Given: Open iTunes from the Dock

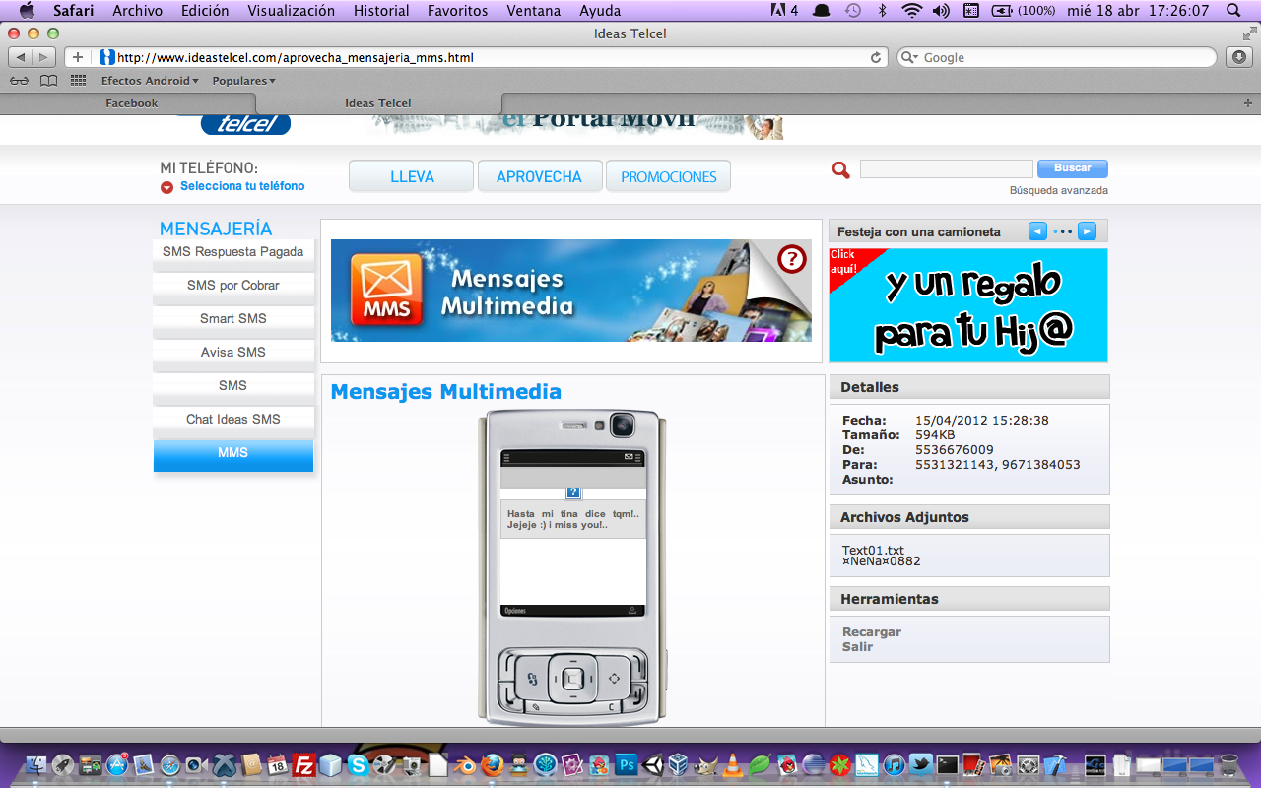Looking at the screenshot, I should [x=894, y=764].
